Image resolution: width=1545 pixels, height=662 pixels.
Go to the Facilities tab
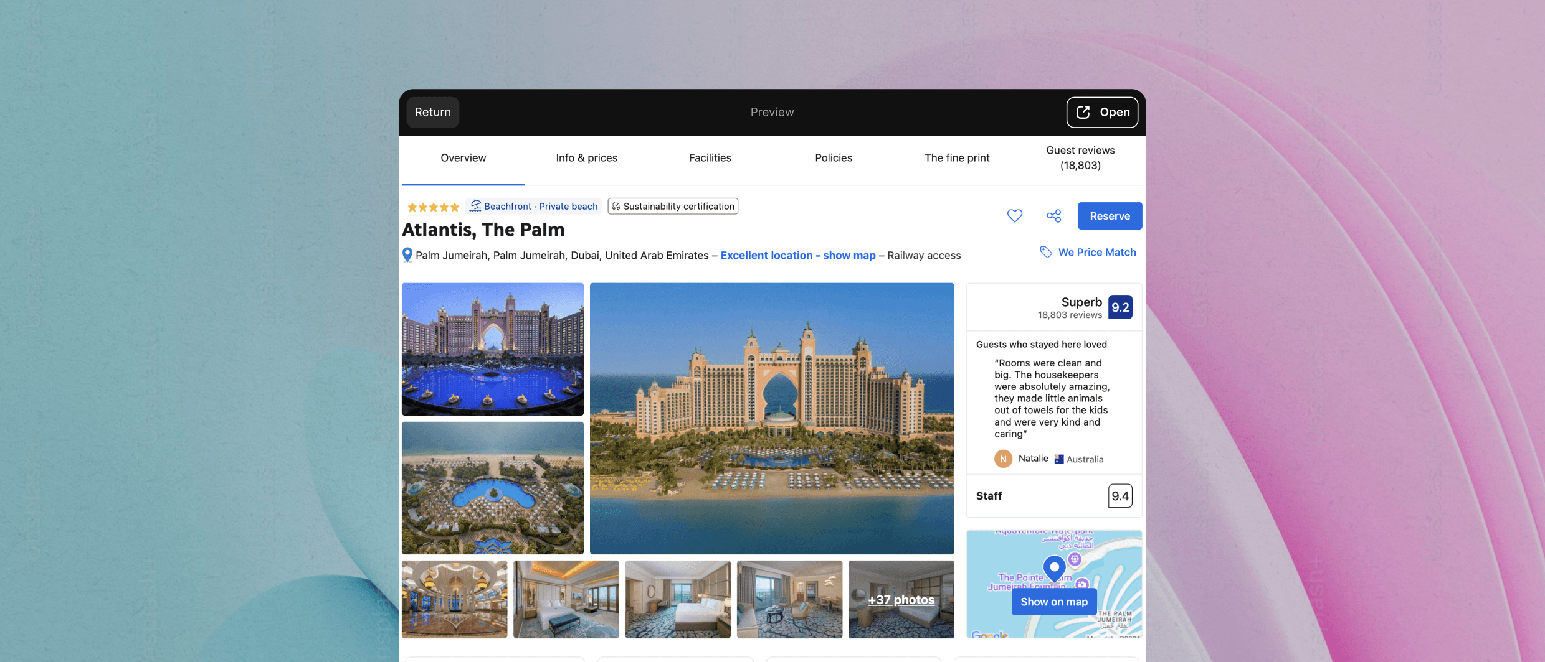point(710,158)
